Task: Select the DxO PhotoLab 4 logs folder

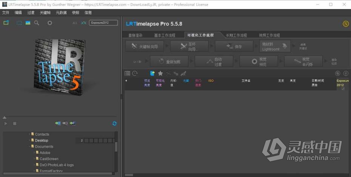Action: point(57,165)
